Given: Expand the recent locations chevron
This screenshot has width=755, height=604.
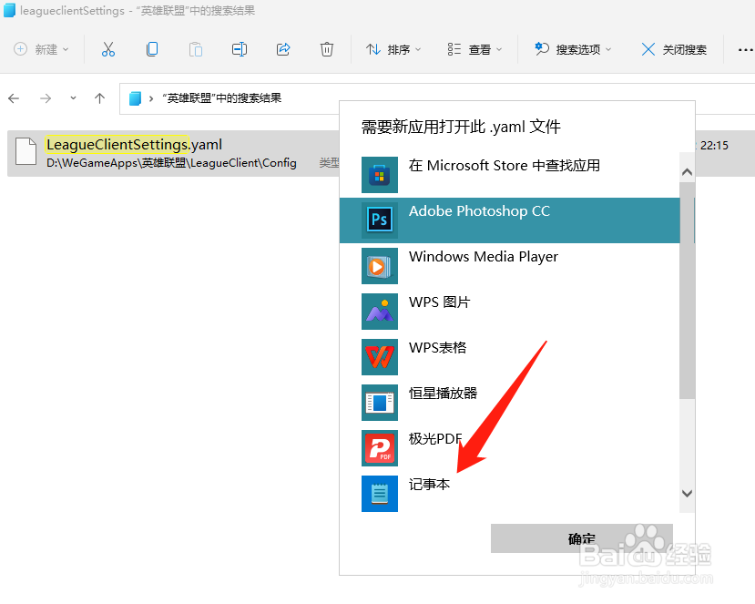Looking at the screenshot, I should [x=73, y=97].
